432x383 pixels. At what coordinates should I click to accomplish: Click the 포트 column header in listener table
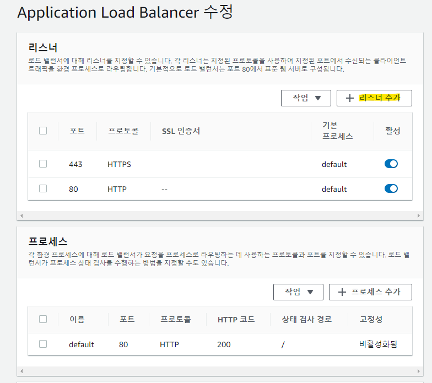pos(77,131)
